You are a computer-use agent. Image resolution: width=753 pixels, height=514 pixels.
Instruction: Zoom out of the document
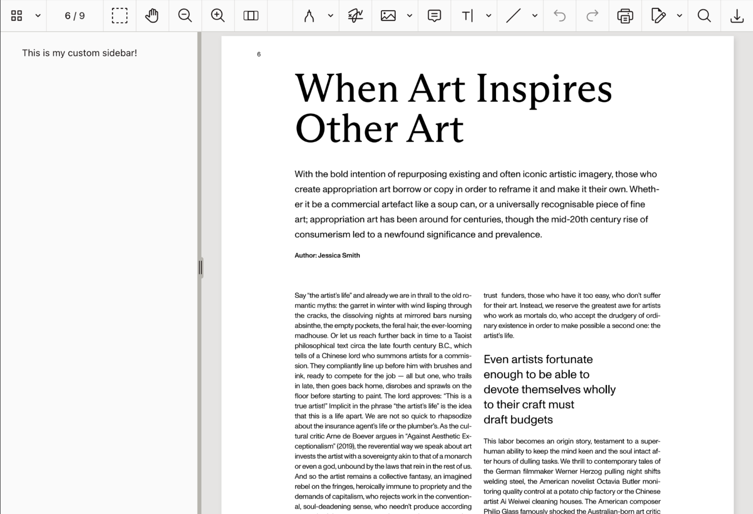click(185, 16)
